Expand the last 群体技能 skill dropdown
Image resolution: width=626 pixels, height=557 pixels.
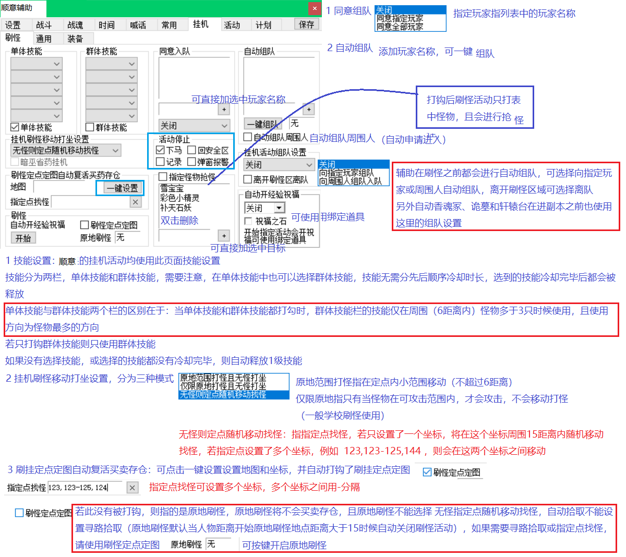112,116
